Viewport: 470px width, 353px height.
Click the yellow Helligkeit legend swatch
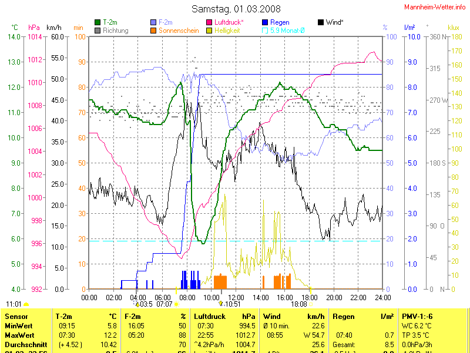click(x=209, y=31)
